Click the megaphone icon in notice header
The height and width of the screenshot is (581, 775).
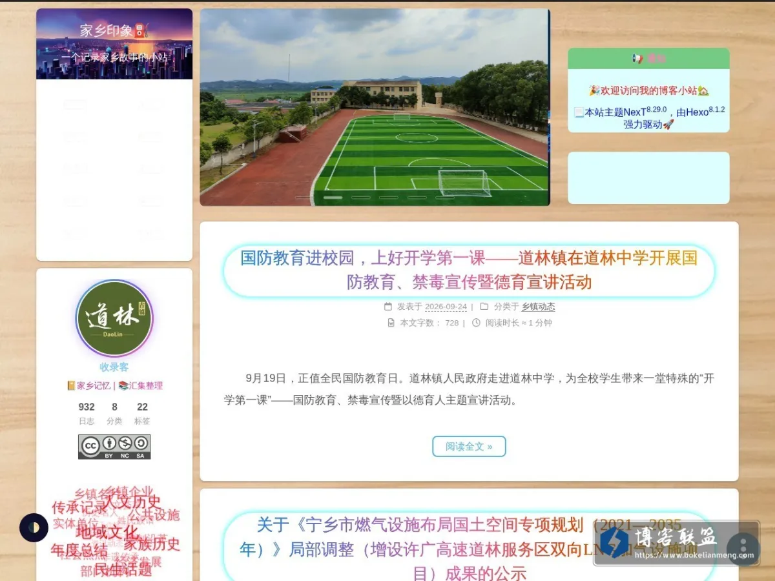[x=637, y=59]
